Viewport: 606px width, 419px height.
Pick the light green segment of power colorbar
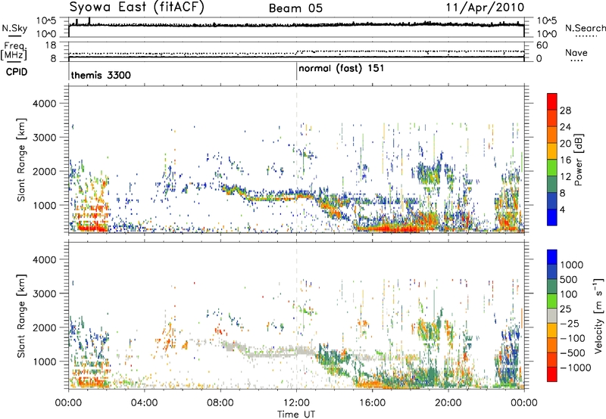pyautogui.click(x=552, y=168)
